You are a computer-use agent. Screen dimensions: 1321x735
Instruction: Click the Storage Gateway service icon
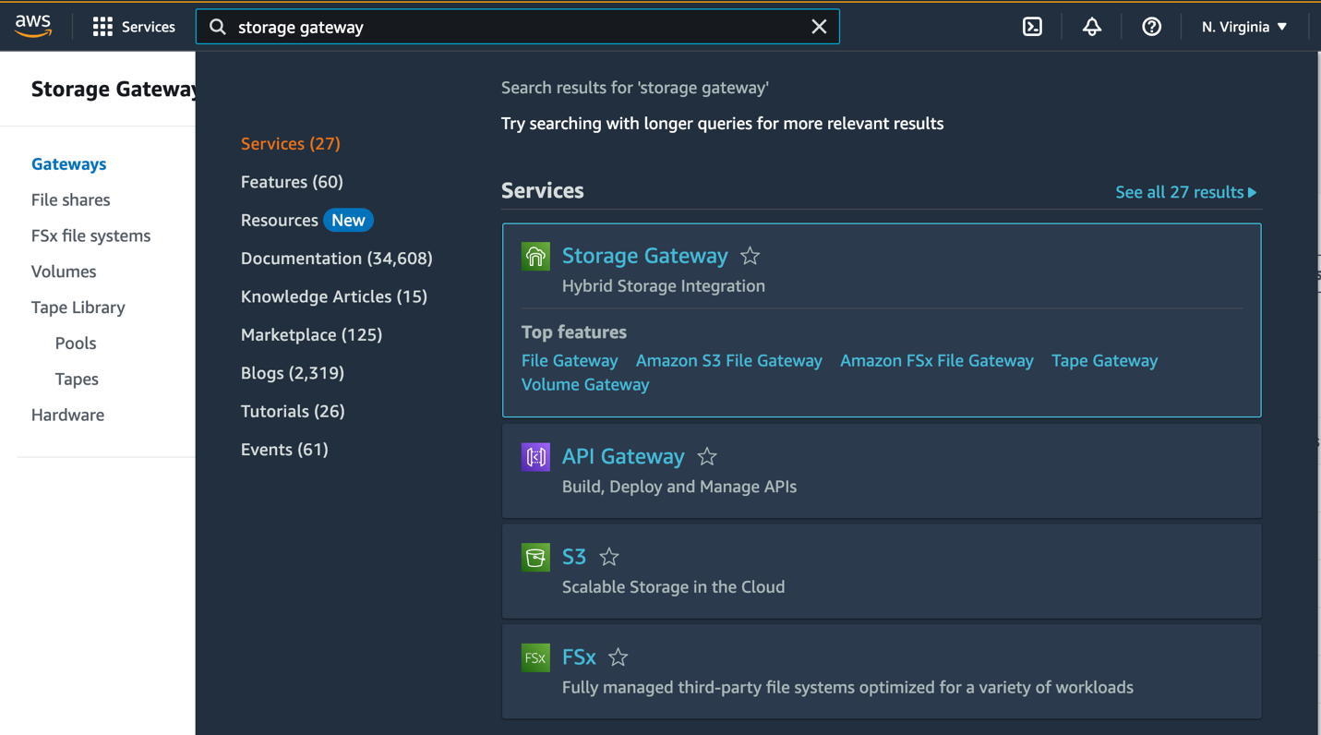pyautogui.click(x=535, y=256)
